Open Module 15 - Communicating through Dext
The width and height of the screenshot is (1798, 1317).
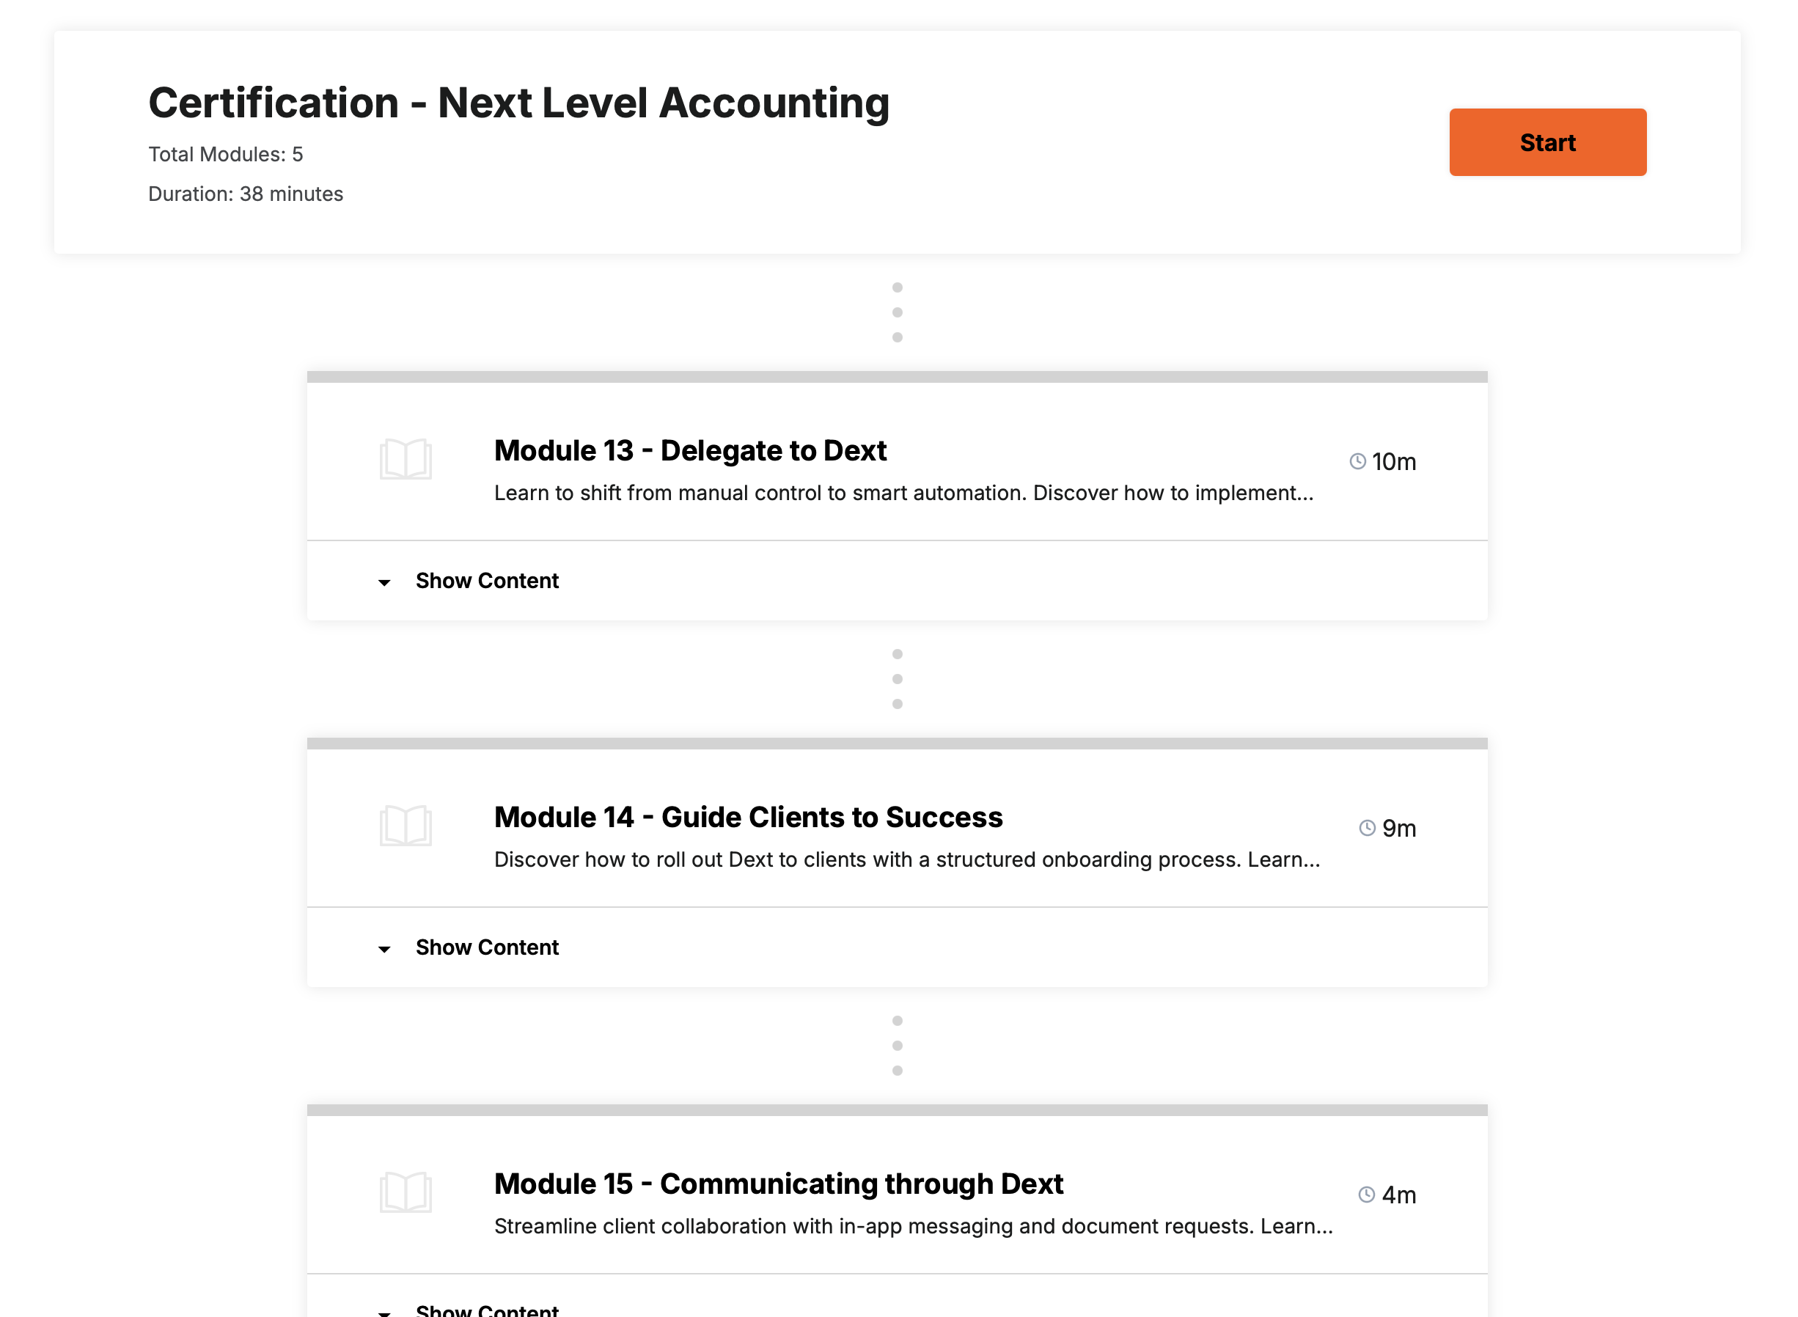point(779,1184)
